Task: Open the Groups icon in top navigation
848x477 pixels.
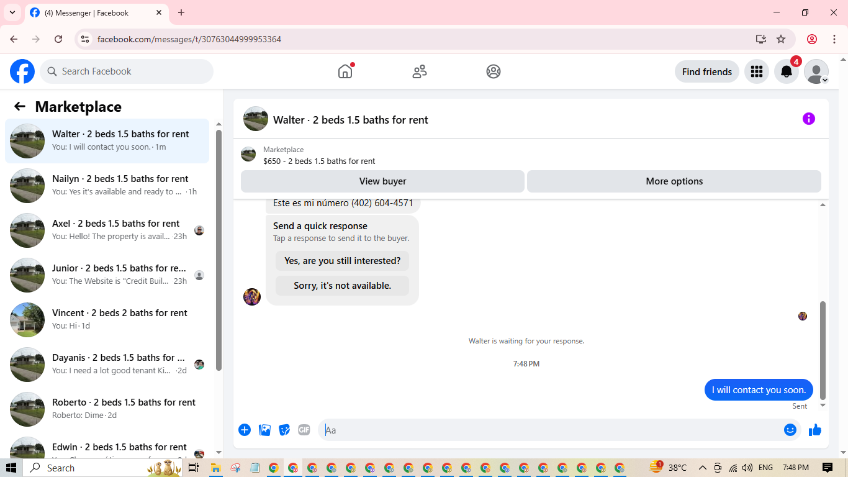Action: [494, 71]
